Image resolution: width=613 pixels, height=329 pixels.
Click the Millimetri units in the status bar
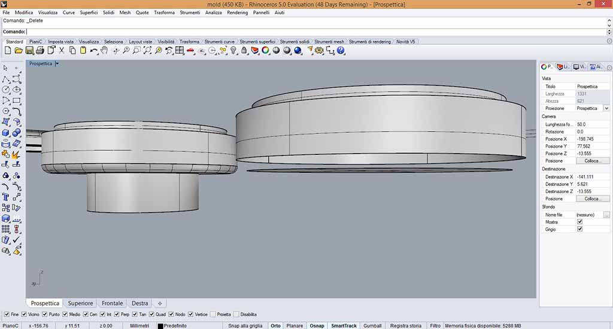139,325
